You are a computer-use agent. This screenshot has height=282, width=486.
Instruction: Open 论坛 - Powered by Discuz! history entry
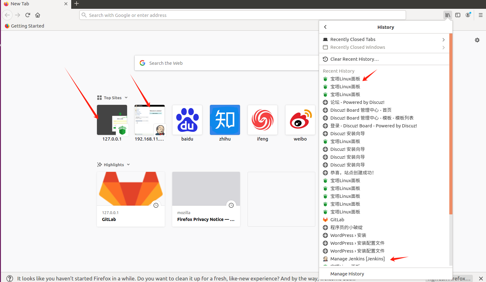tap(384, 102)
